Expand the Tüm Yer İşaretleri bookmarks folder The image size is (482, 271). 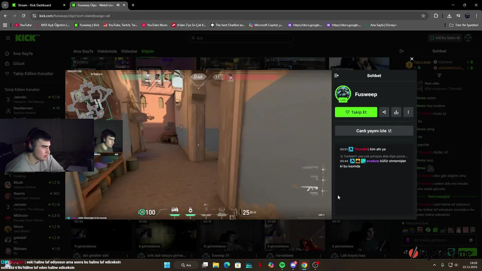click(x=464, y=25)
